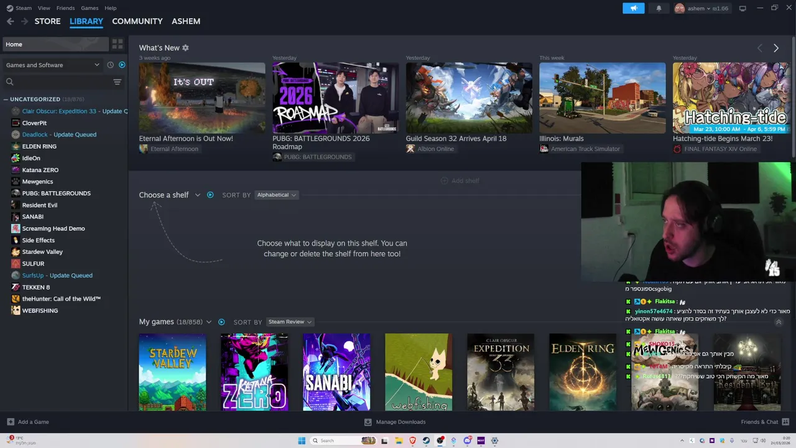This screenshot has height=448, width=796.
Task: Click the WEBFISHING sidebar icon
Action: (16, 310)
